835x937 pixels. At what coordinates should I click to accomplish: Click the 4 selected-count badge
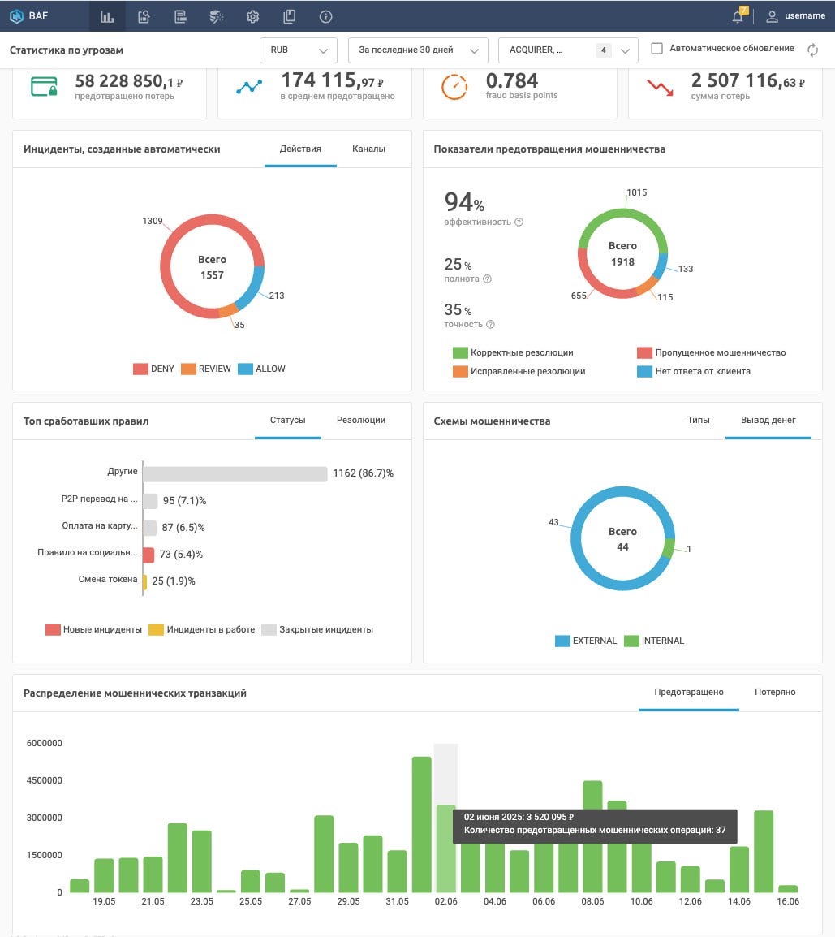[603, 50]
